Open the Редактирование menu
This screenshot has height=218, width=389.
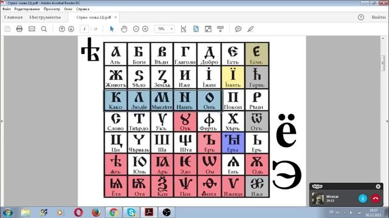click(27, 9)
